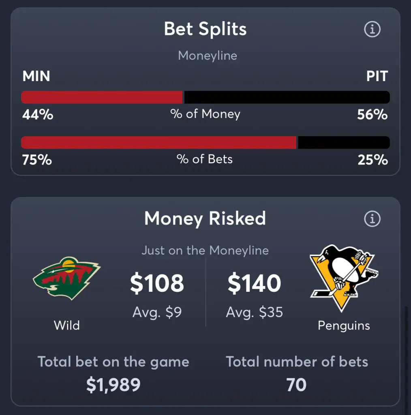Viewport: 411px width, 415px height.
Task: Click the black PIT portion of money bar
Action: click(x=287, y=97)
